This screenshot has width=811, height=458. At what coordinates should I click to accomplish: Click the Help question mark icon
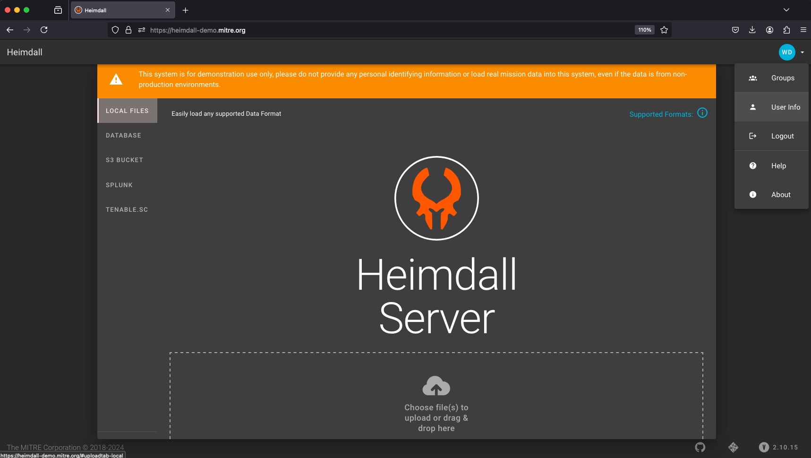coord(752,165)
